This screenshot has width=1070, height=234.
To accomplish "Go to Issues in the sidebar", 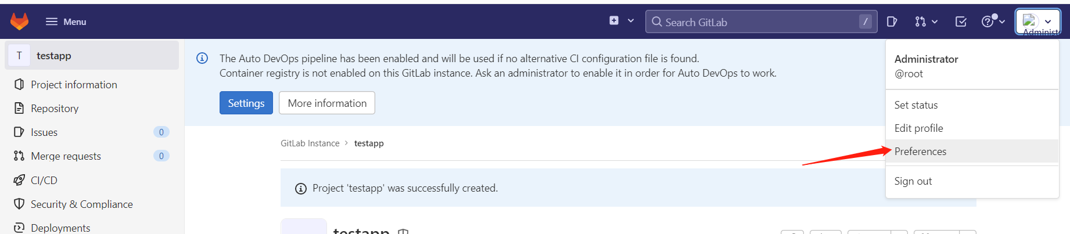I will tap(44, 132).
